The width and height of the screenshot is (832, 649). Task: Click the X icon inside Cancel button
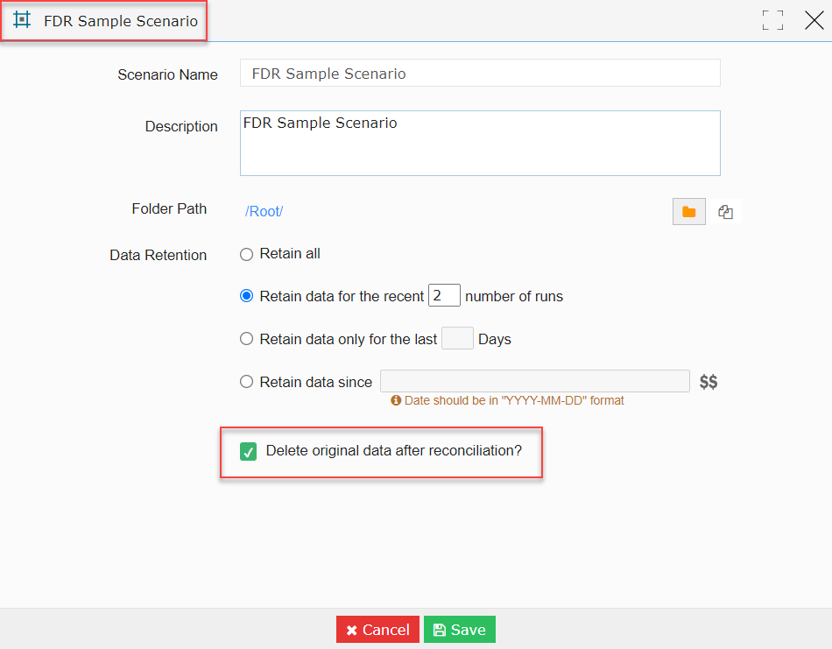(349, 629)
